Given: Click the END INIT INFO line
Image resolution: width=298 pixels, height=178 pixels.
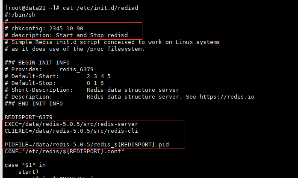Looking at the screenshot, I should [34, 104].
